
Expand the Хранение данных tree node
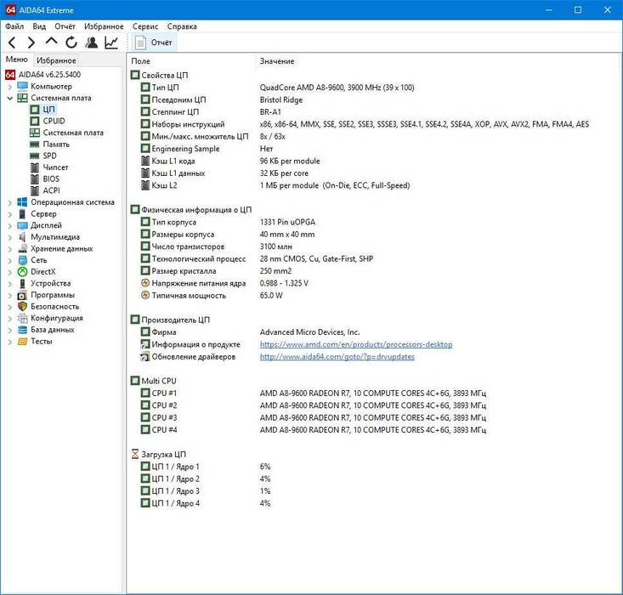pyautogui.click(x=10, y=249)
